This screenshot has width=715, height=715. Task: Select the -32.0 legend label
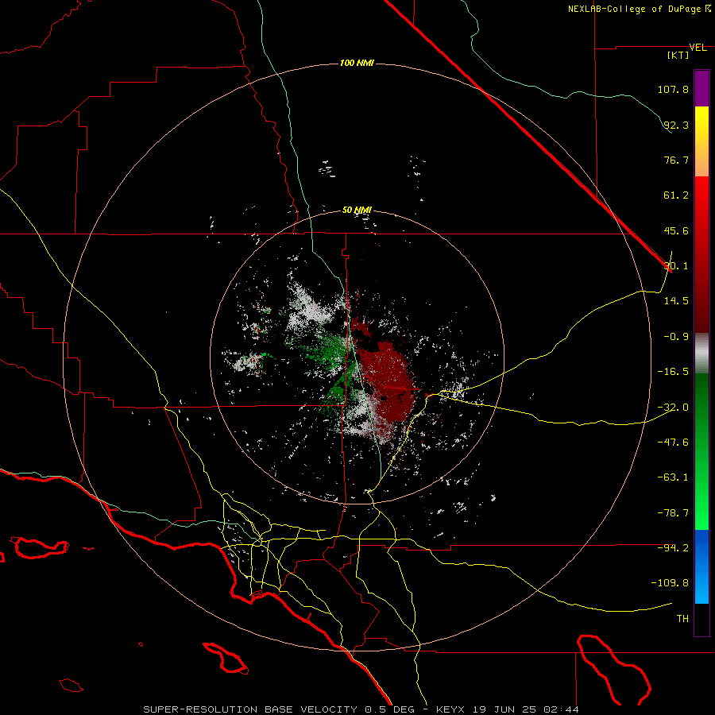tap(673, 408)
